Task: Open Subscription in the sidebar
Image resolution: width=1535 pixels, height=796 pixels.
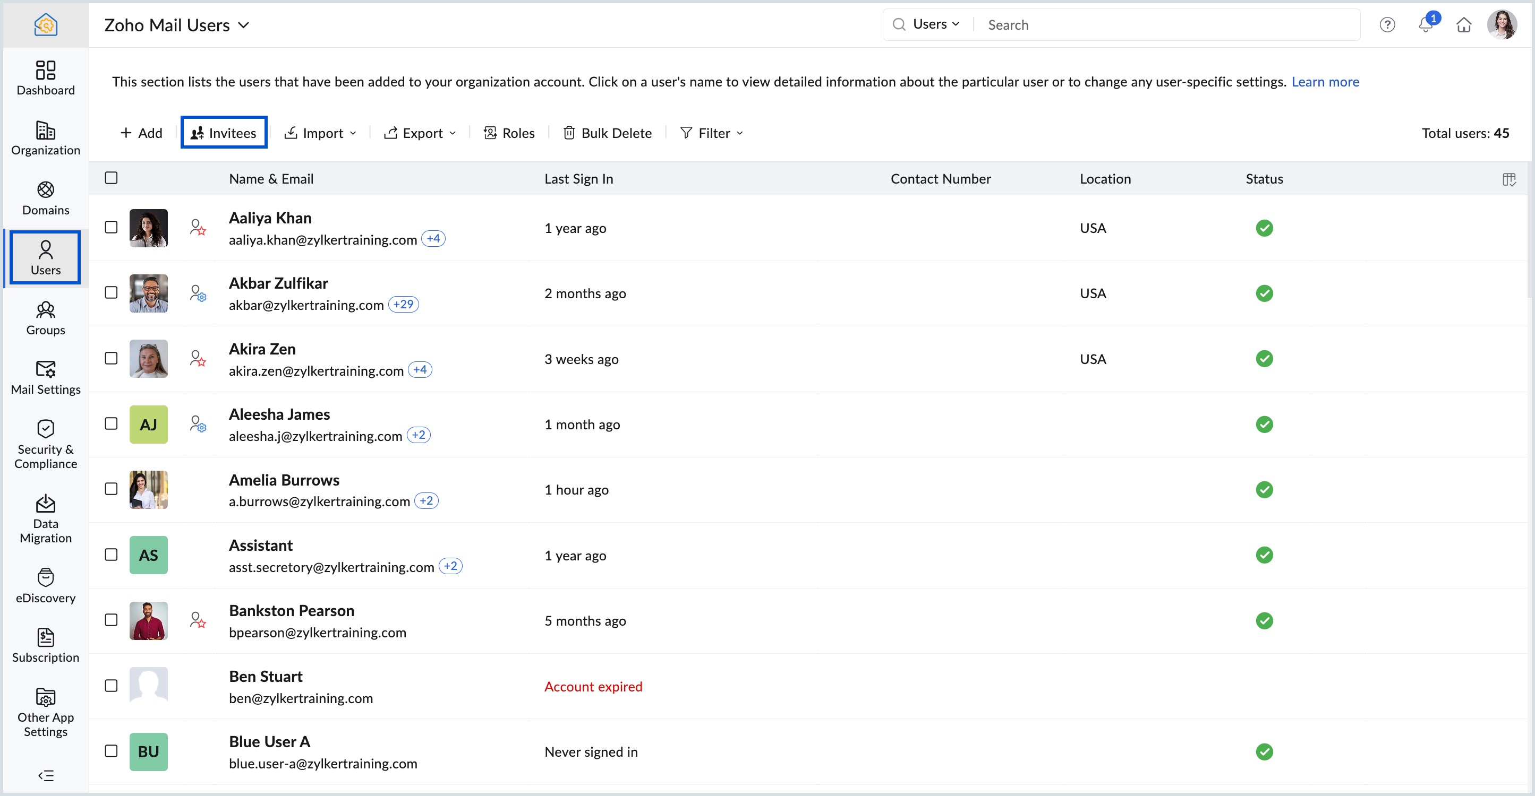Action: point(46,645)
